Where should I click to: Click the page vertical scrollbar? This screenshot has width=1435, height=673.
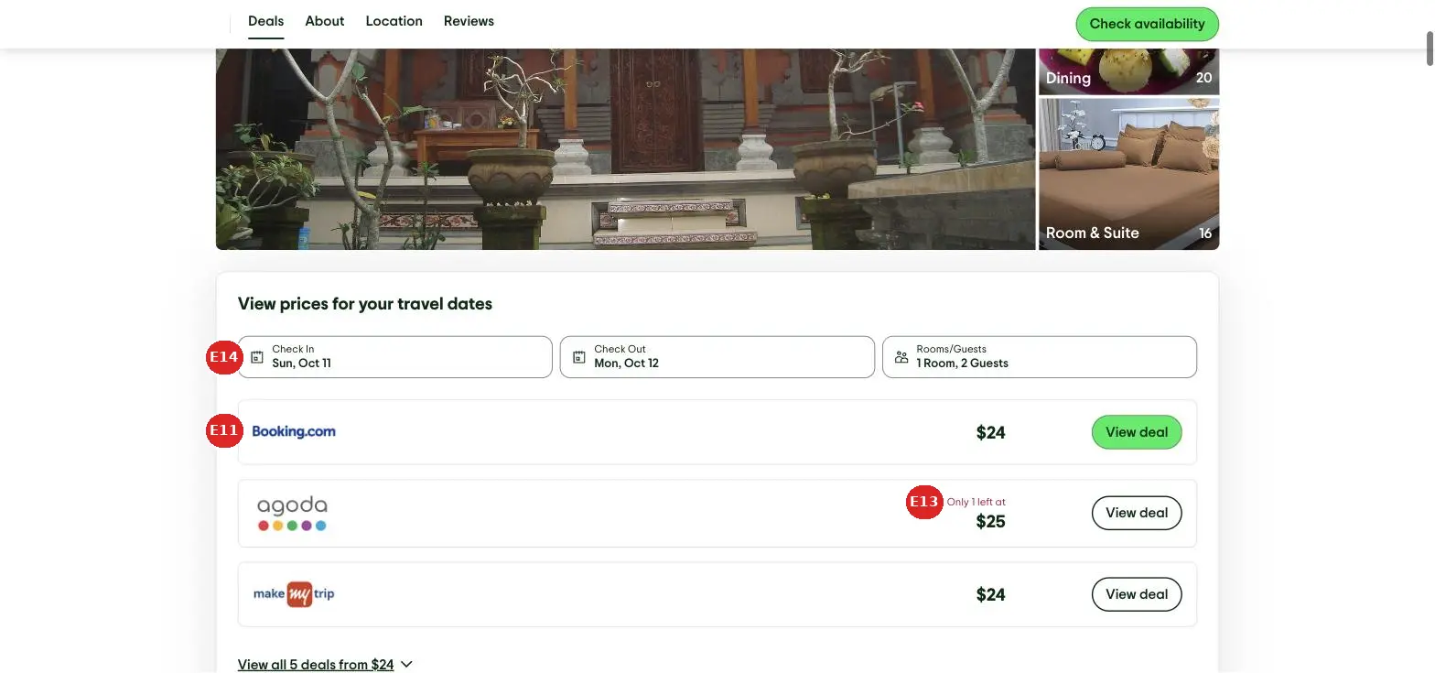pyautogui.click(x=1430, y=48)
